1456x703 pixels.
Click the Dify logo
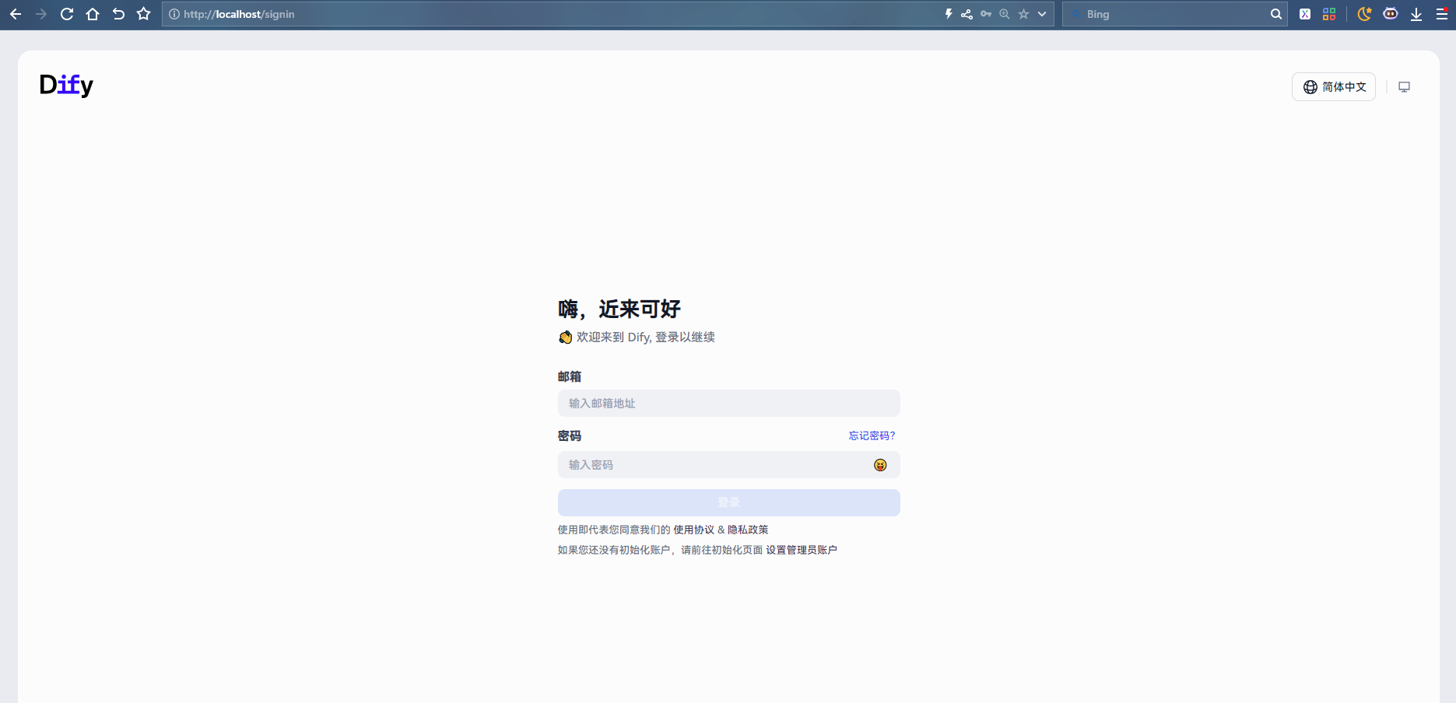66,85
